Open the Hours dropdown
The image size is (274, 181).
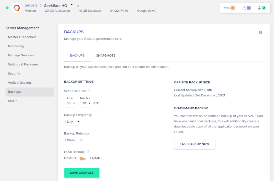pos(71,103)
